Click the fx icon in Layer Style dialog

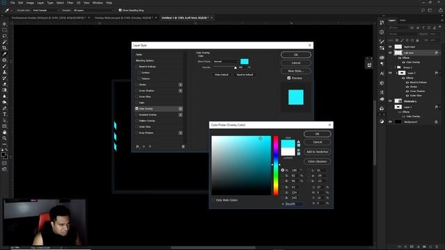coord(138,147)
